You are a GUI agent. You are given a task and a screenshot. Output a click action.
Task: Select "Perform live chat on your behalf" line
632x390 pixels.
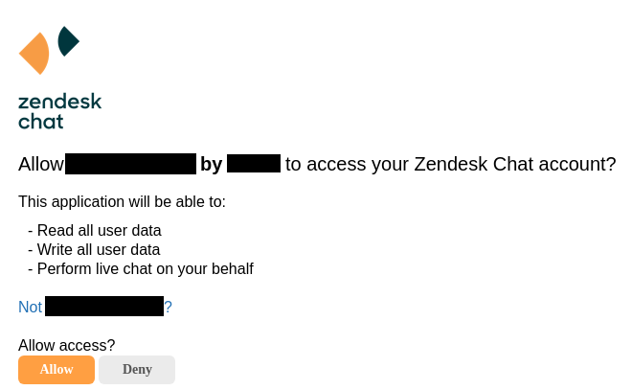point(141,269)
